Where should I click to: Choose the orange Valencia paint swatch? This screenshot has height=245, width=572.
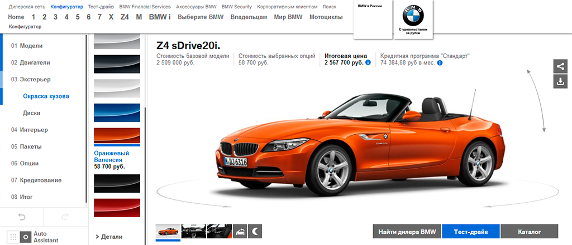click(x=117, y=136)
